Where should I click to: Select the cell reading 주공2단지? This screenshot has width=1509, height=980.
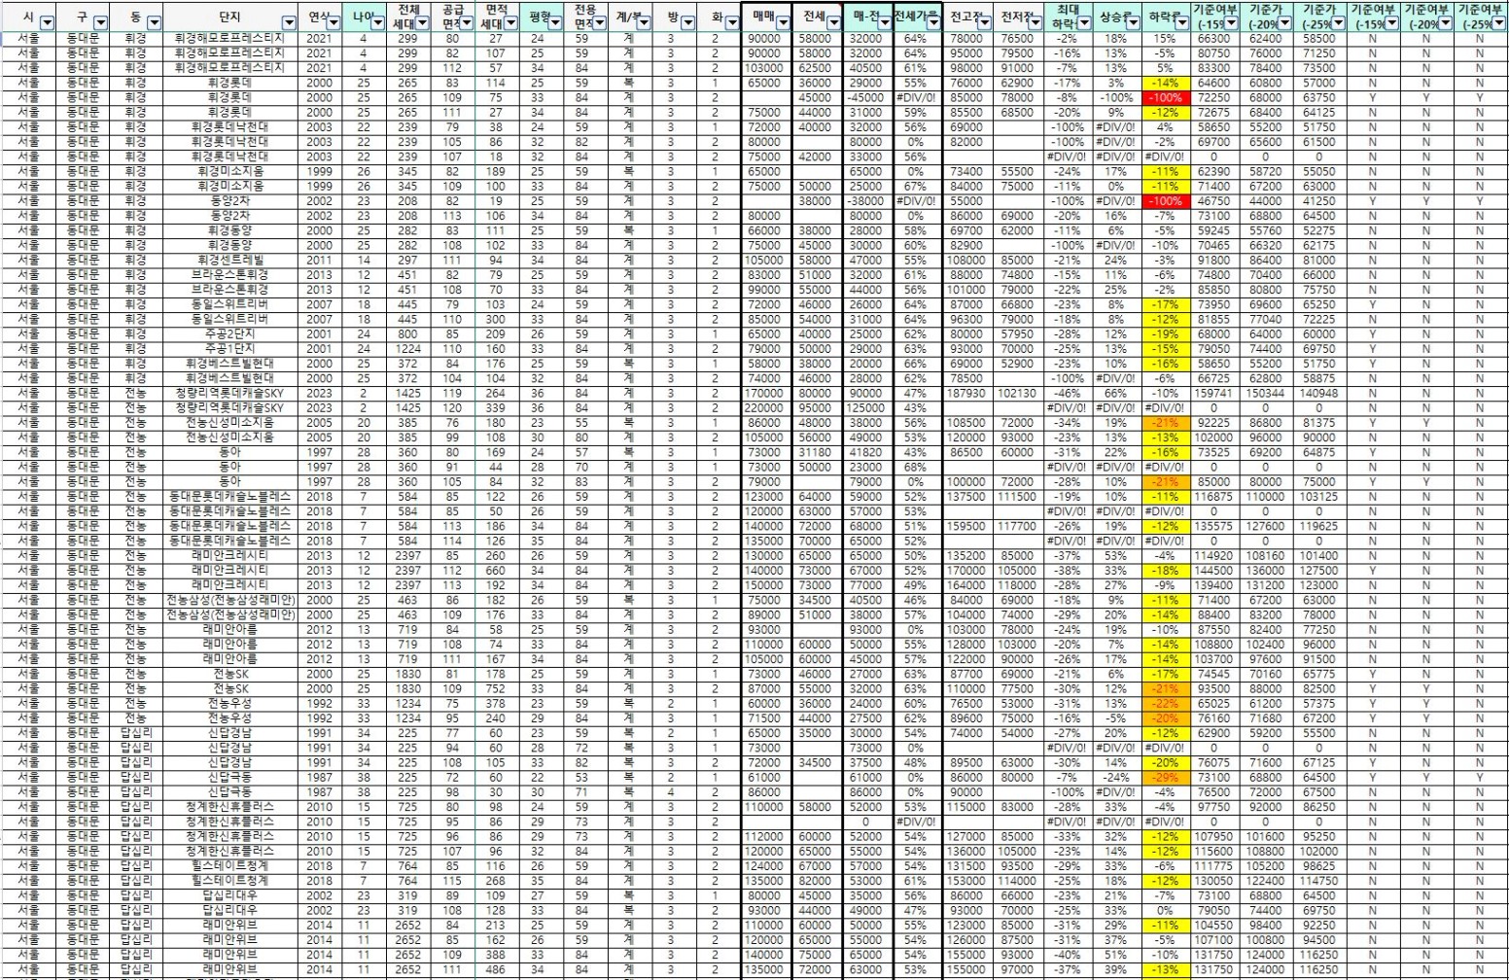(x=230, y=334)
